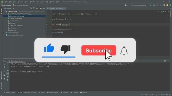Image resolution: width=172 pixels, height=96 pixels.
Task: Open the Tools menu
Action: point(42,2)
